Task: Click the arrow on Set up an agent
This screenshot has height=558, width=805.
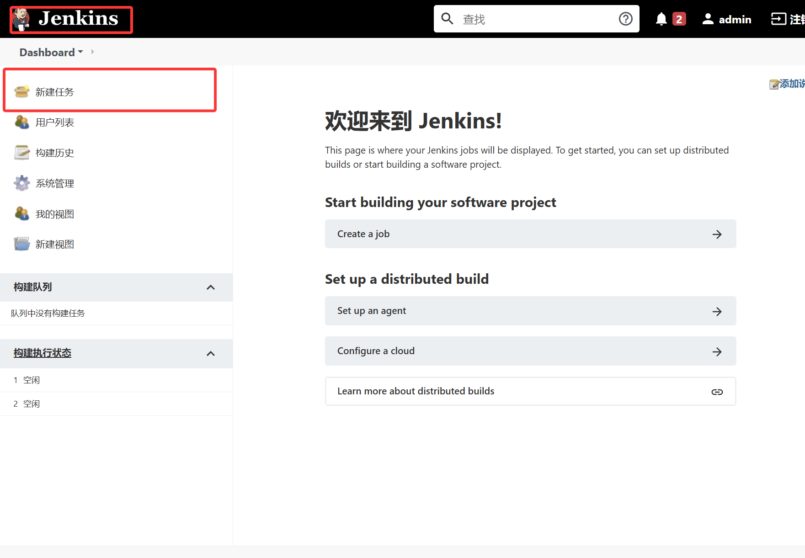Action: click(x=717, y=312)
